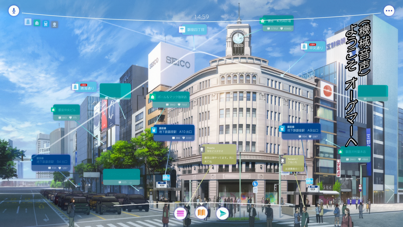Click the 銀座井村屋本店 shop icon
The width and height of the screenshot is (403, 227).
(x=341, y=151)
